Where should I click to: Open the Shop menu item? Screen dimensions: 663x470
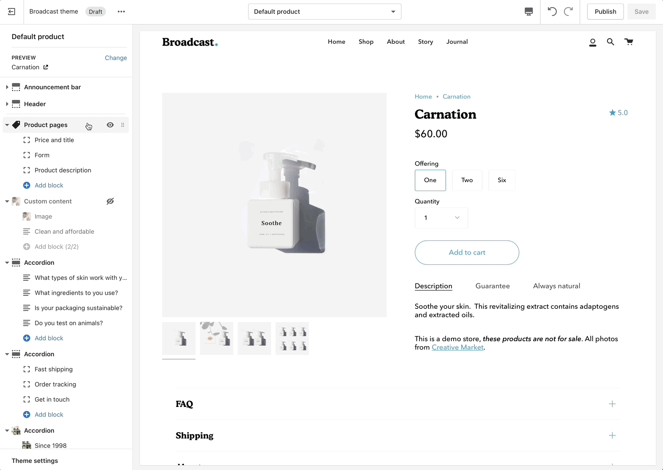pos(366,42)
